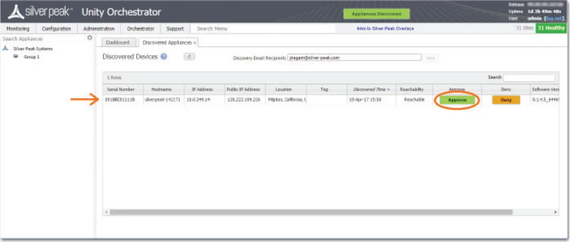570x242 pixels.
Task: Open the Administration menu
Action: (99, 29)
